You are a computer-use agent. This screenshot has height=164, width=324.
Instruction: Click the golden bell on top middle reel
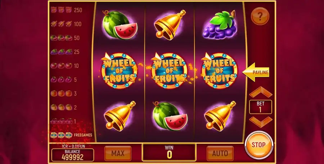click(170, 25)
